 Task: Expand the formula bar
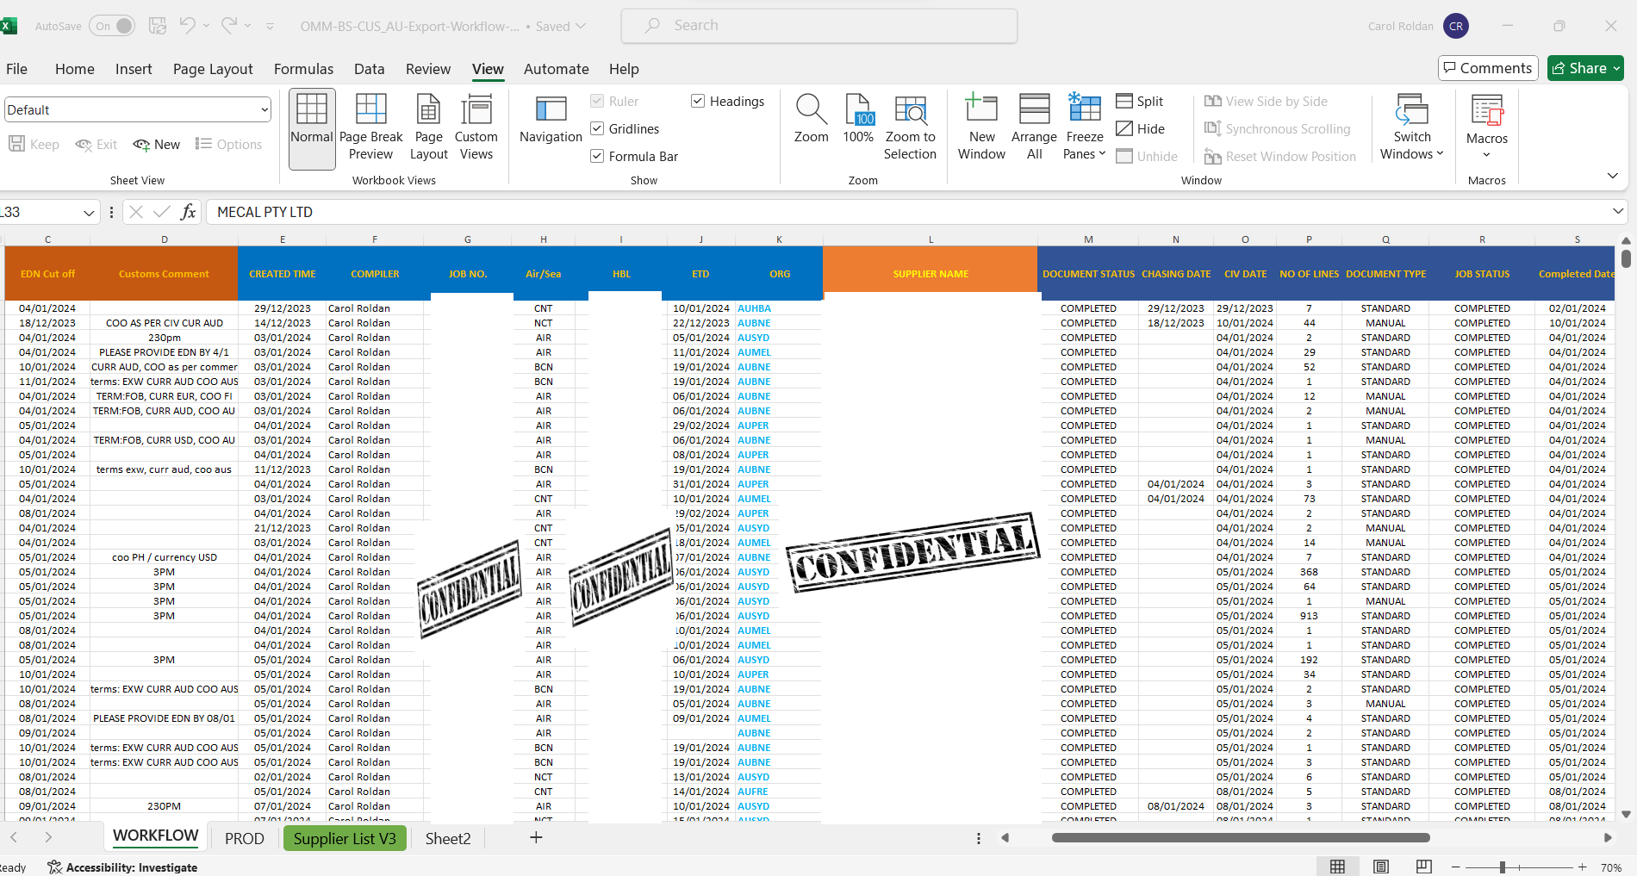tap(1617, 211)
